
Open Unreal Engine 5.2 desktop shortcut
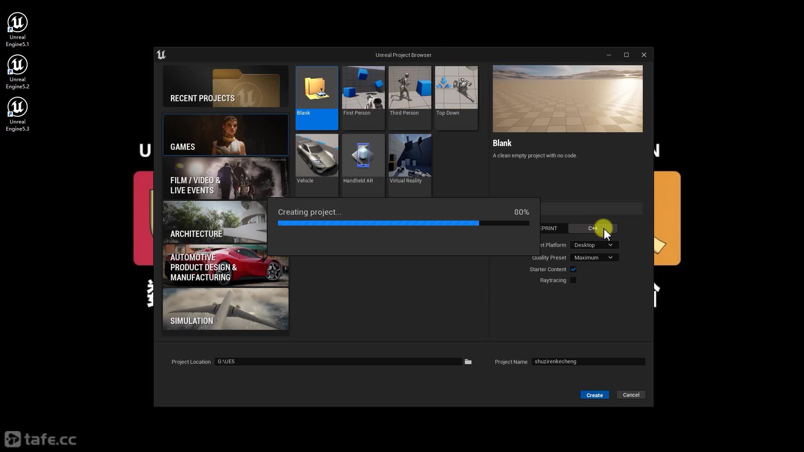(18, 72)
